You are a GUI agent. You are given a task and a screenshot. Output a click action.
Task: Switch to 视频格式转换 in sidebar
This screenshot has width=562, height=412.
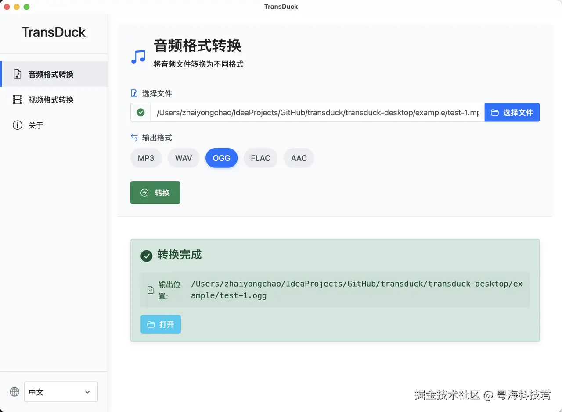[54, 99]
